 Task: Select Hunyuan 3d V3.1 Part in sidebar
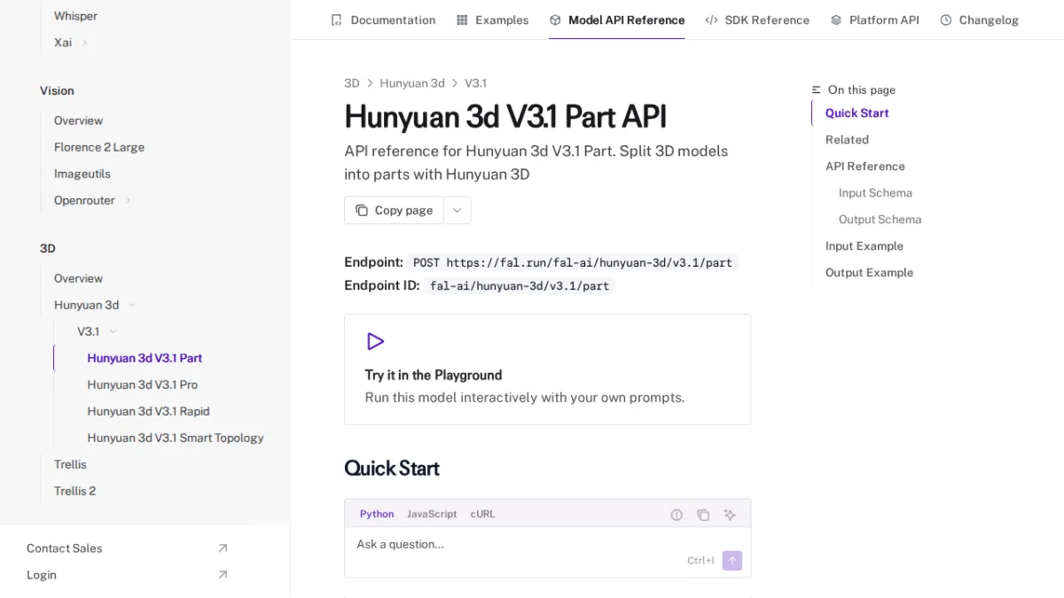[145, 358]
